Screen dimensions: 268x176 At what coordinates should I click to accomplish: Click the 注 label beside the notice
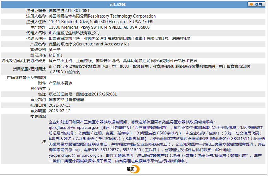(x=44, y=141)
